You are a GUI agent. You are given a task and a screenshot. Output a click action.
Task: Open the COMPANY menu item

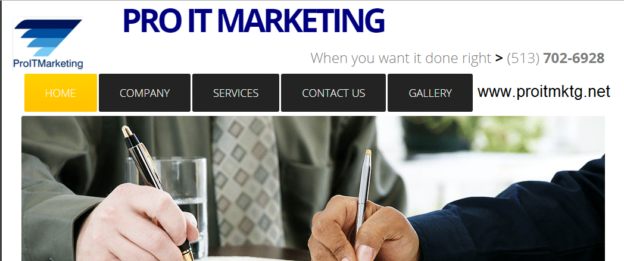[x=145, y=93]
